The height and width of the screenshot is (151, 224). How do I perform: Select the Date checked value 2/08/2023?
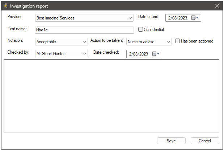coord(139,54)
